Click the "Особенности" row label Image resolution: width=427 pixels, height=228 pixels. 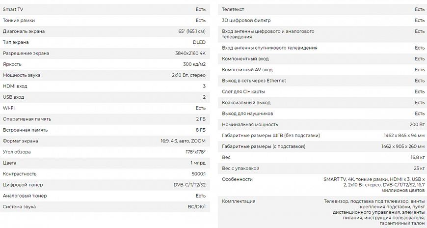[237, 179]
